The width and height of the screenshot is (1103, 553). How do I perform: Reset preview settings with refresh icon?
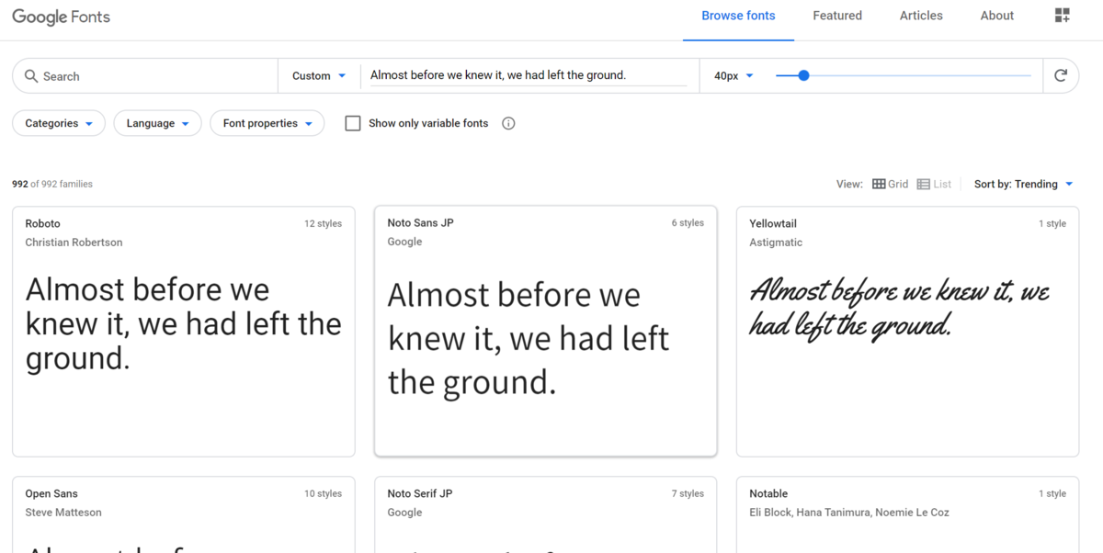pyautogui.click(x=1061, y=75)
